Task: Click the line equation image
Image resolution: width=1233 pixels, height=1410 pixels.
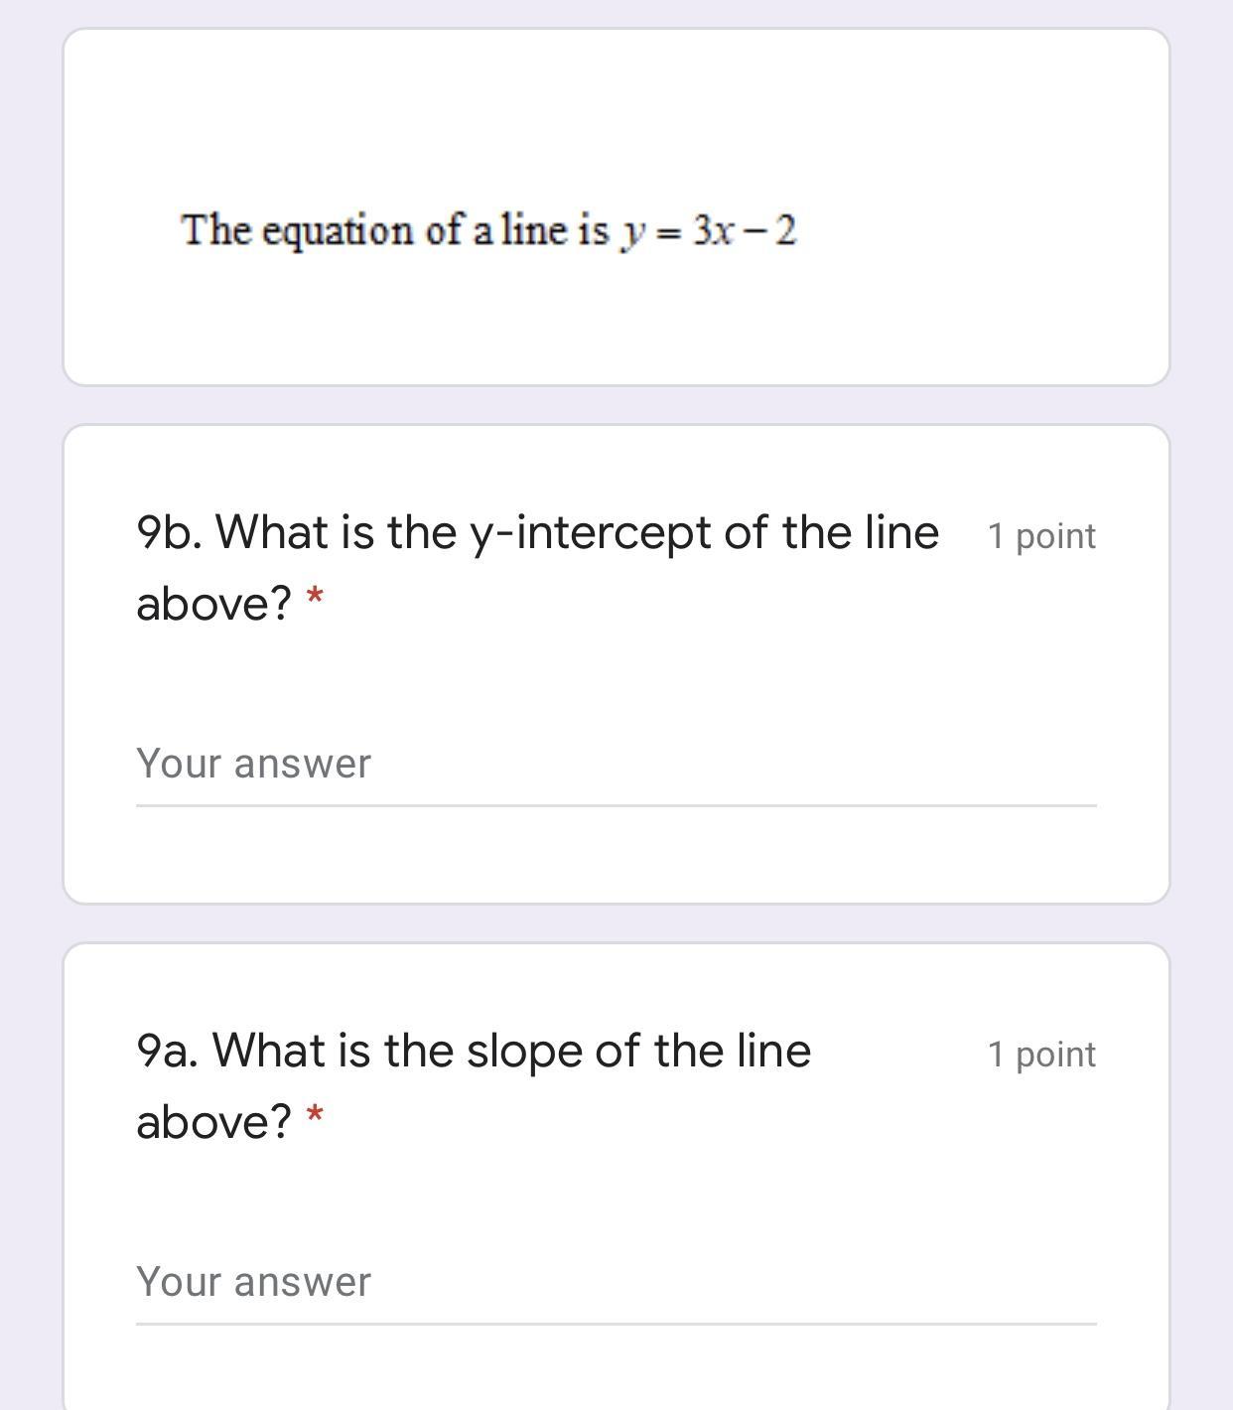Action: pos(488,230)
